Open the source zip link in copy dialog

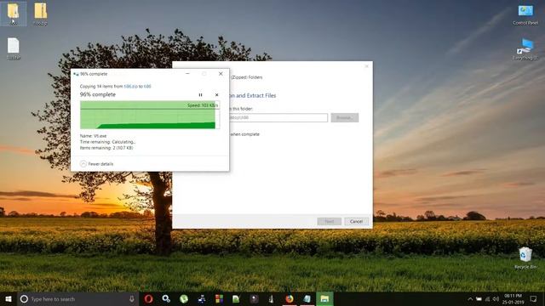pyautogui.click(x=130, y=86)
